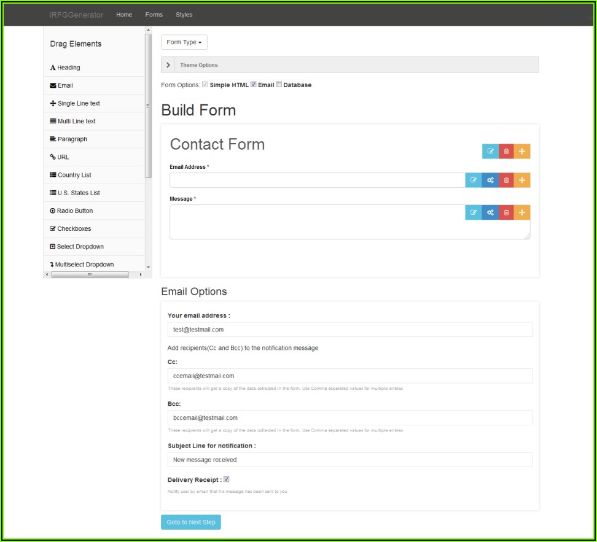The image size is (597, 542).
Task: Open the Form Type dropdown
Action: click(184, 42)
